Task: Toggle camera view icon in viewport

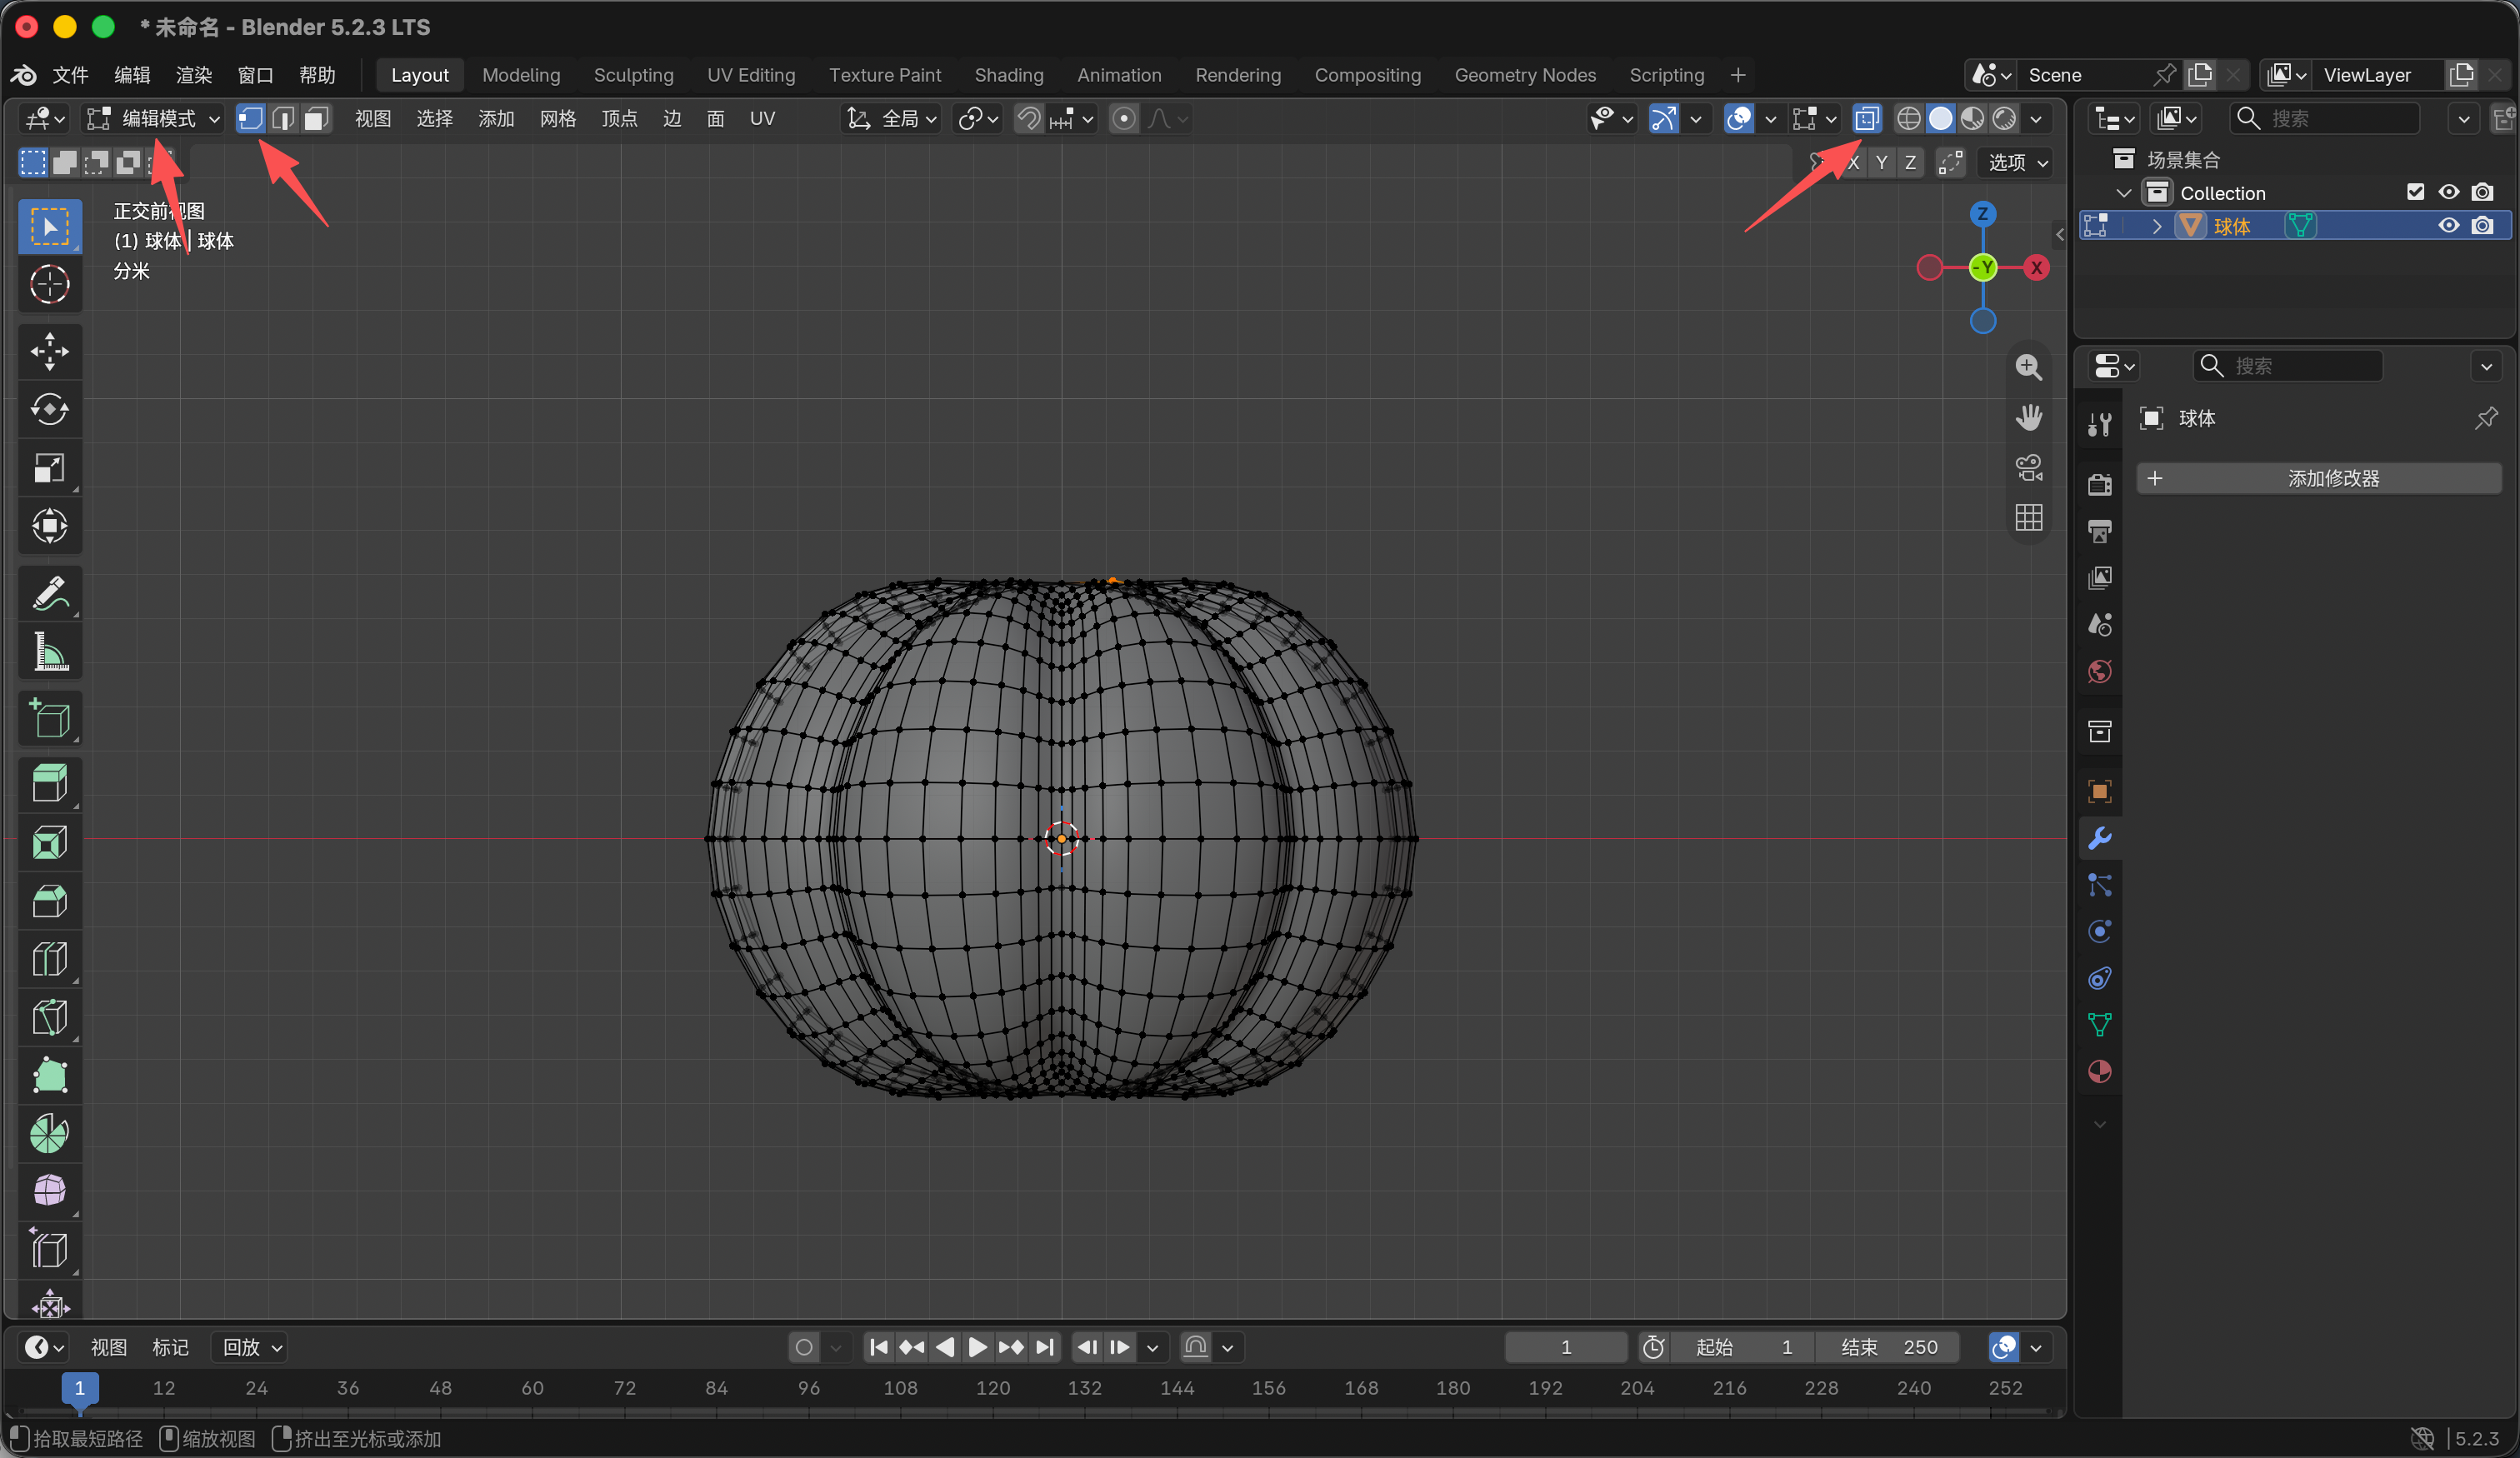Action: click(x=2028, y=467)
